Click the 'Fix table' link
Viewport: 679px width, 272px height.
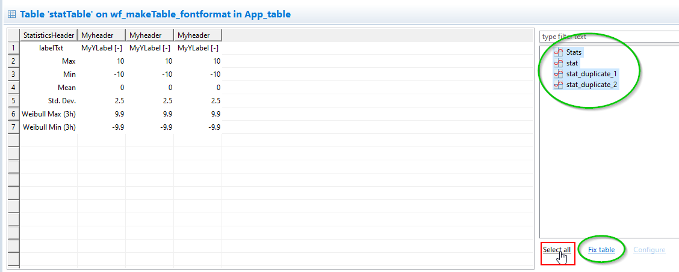pos(601,250)
